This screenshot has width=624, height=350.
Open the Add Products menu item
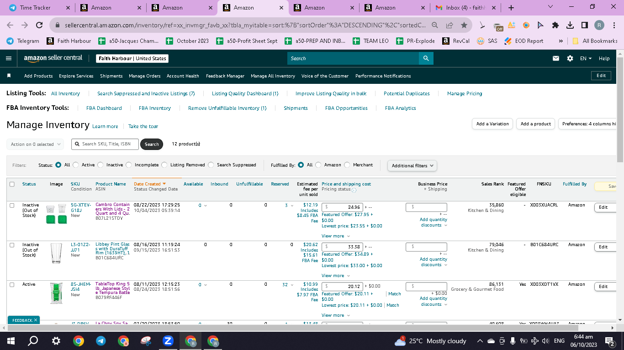(38, 76)
